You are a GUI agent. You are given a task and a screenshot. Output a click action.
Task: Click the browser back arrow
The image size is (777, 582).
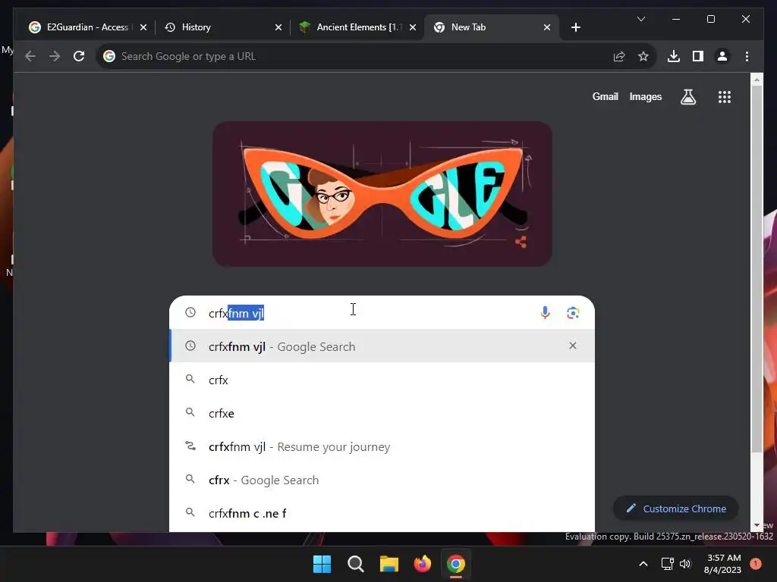tap(30, 56)
